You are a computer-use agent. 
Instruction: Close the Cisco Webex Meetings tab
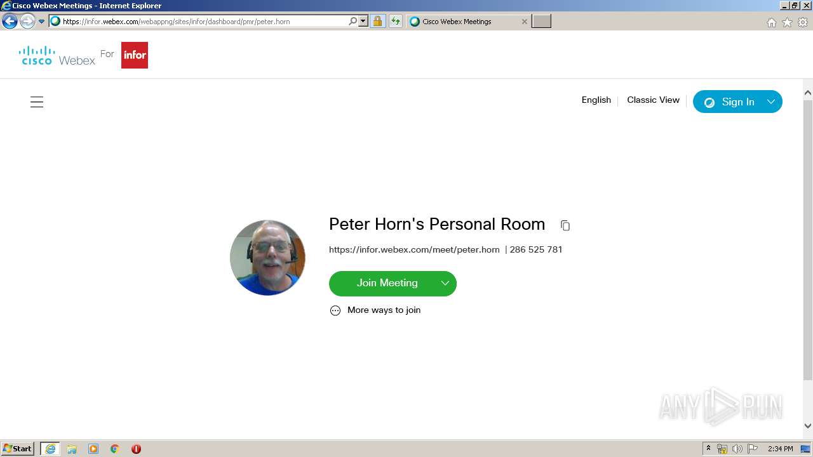tap(524, 22)
